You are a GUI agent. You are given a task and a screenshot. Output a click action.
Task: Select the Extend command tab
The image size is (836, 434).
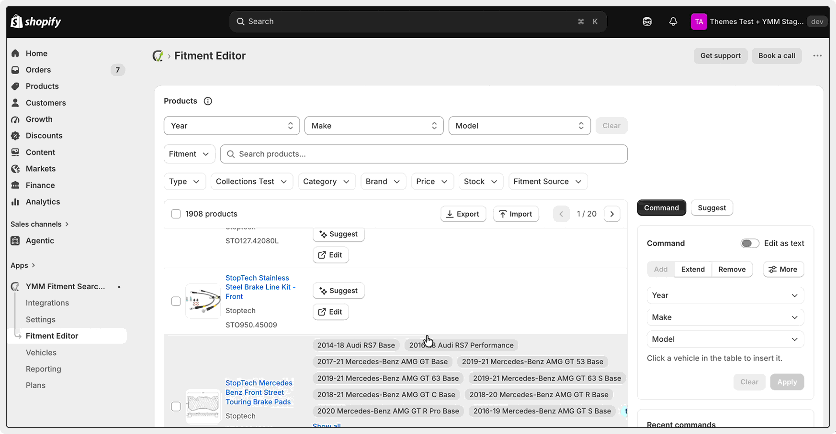coord(693,270)
